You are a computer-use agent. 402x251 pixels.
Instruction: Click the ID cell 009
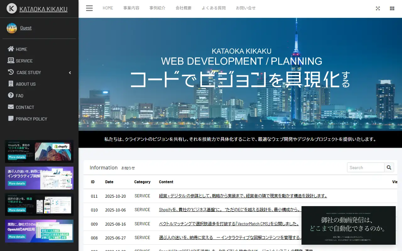(94, 224)
